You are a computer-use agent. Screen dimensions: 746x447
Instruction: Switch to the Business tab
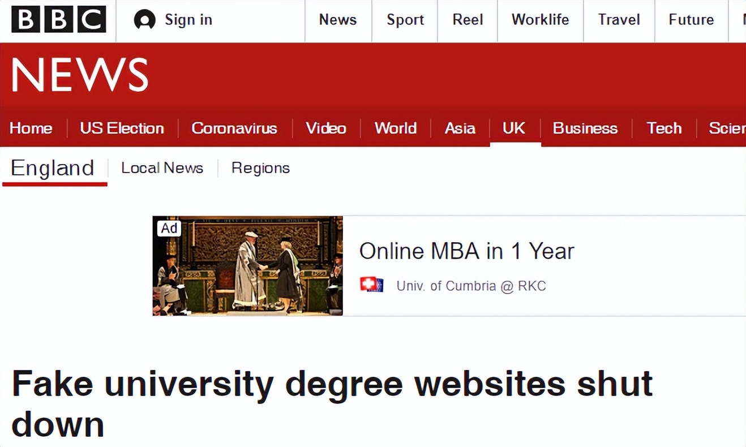[x=585, y=128]
